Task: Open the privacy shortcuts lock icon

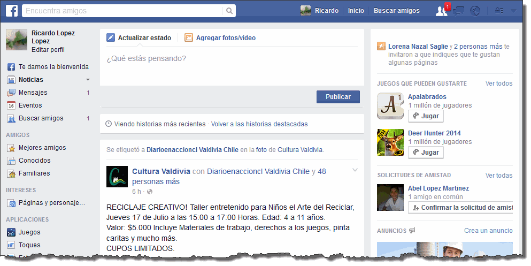Action: pos(499,11)
